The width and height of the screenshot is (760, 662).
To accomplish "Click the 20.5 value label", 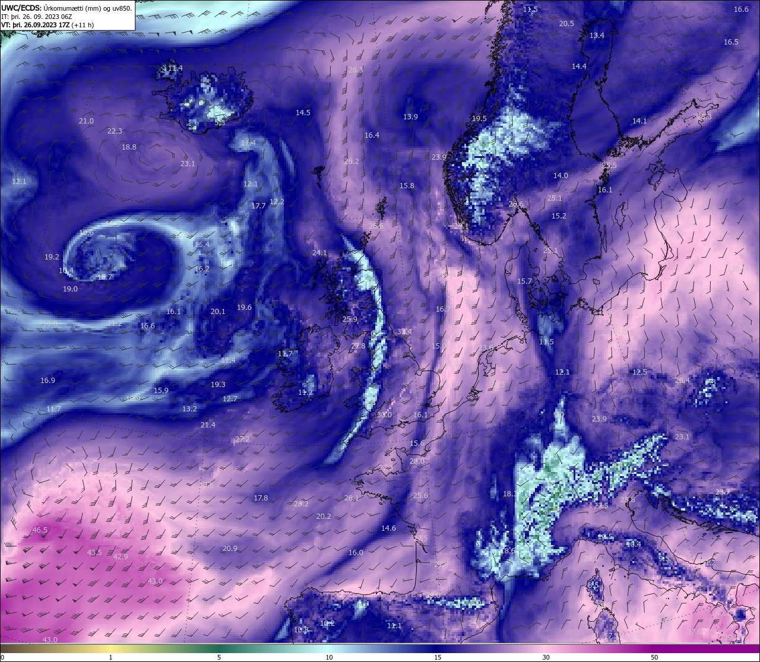I will [x=566, y=24].
